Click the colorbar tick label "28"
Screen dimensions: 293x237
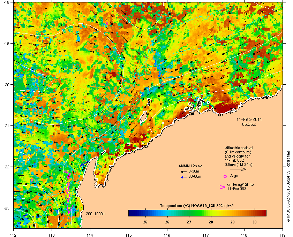click(211, 222)
